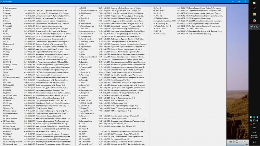Open Firefox from the taskbar
The width and height of the screenshot is (260, 146).
coord(254,21)
